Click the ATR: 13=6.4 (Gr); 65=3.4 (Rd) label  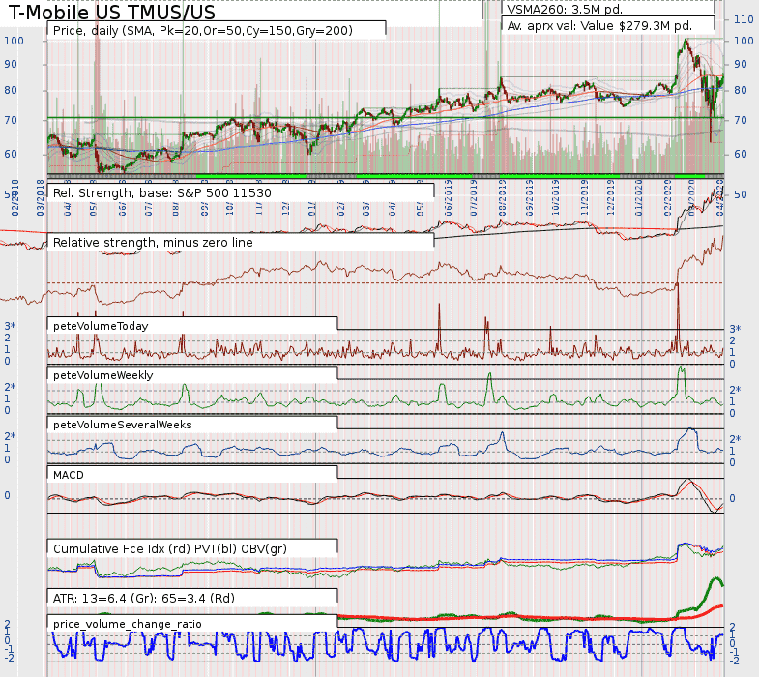(144, 599)
